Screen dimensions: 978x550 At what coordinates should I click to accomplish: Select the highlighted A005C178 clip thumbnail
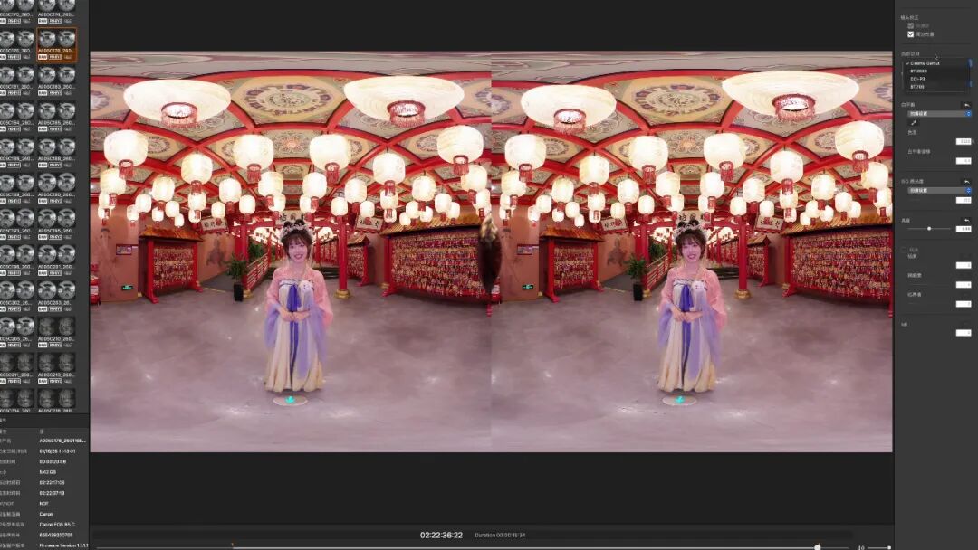pyautogui.click(x=56, y=43)
